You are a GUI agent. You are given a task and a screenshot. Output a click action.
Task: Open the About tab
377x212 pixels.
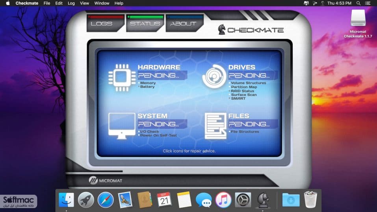pos(184,23)
